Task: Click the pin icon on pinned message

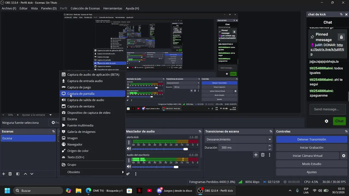Action: coord(312,37)
